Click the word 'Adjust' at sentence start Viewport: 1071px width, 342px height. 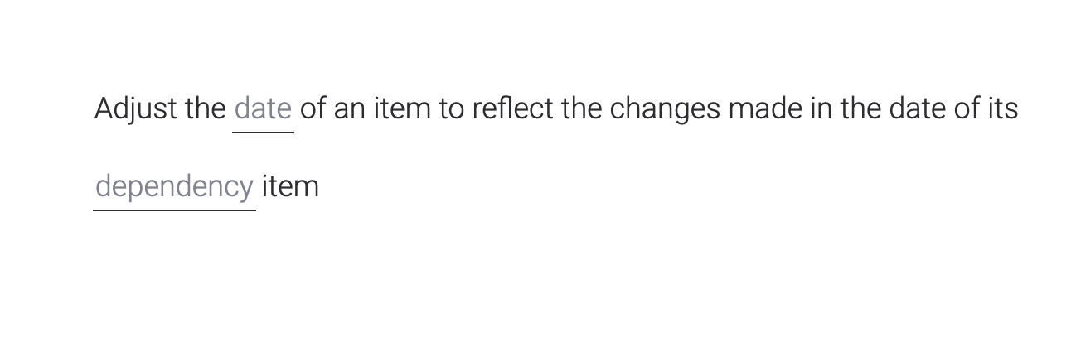coord(136,108)
